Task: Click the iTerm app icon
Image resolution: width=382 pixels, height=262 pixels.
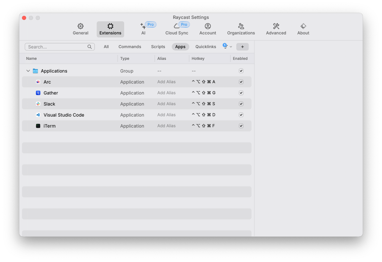Action: pyautogui.click(x=38, y=126)
